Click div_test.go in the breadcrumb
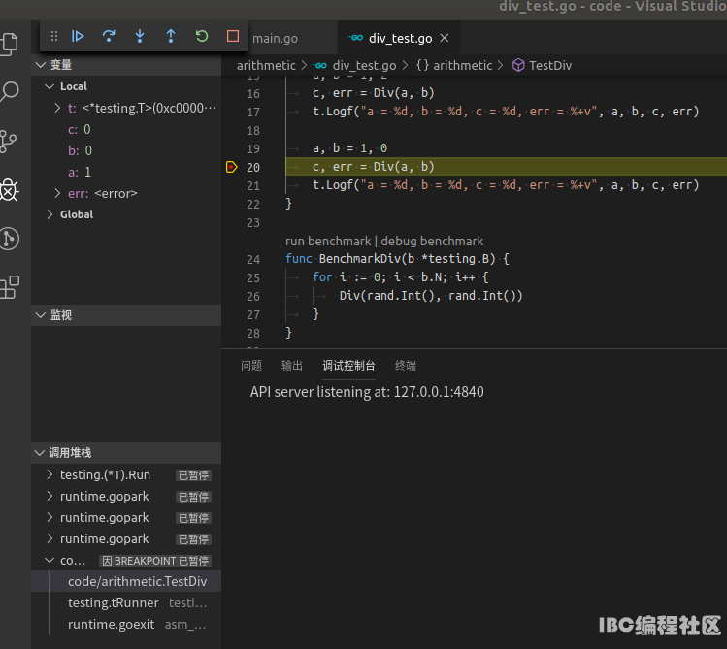 click(x=364, y=65)
